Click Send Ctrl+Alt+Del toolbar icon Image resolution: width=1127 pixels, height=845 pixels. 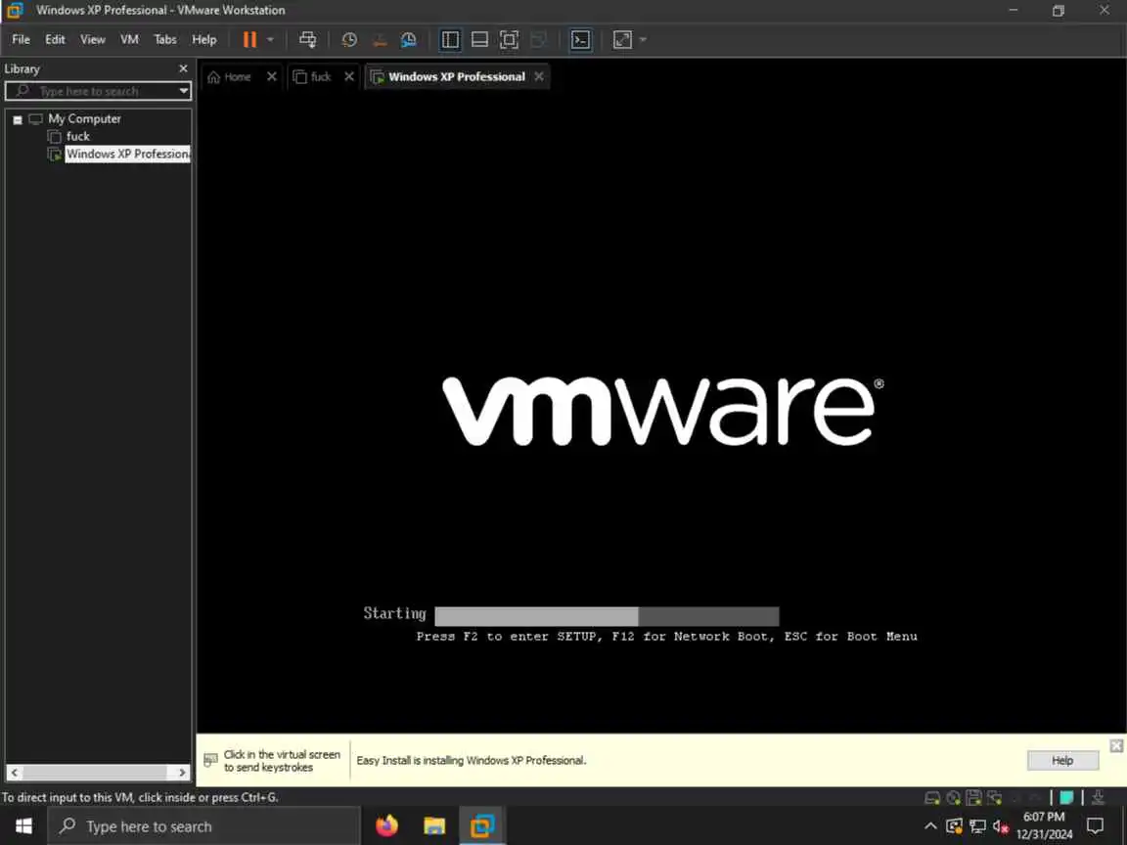coord(307,39)
